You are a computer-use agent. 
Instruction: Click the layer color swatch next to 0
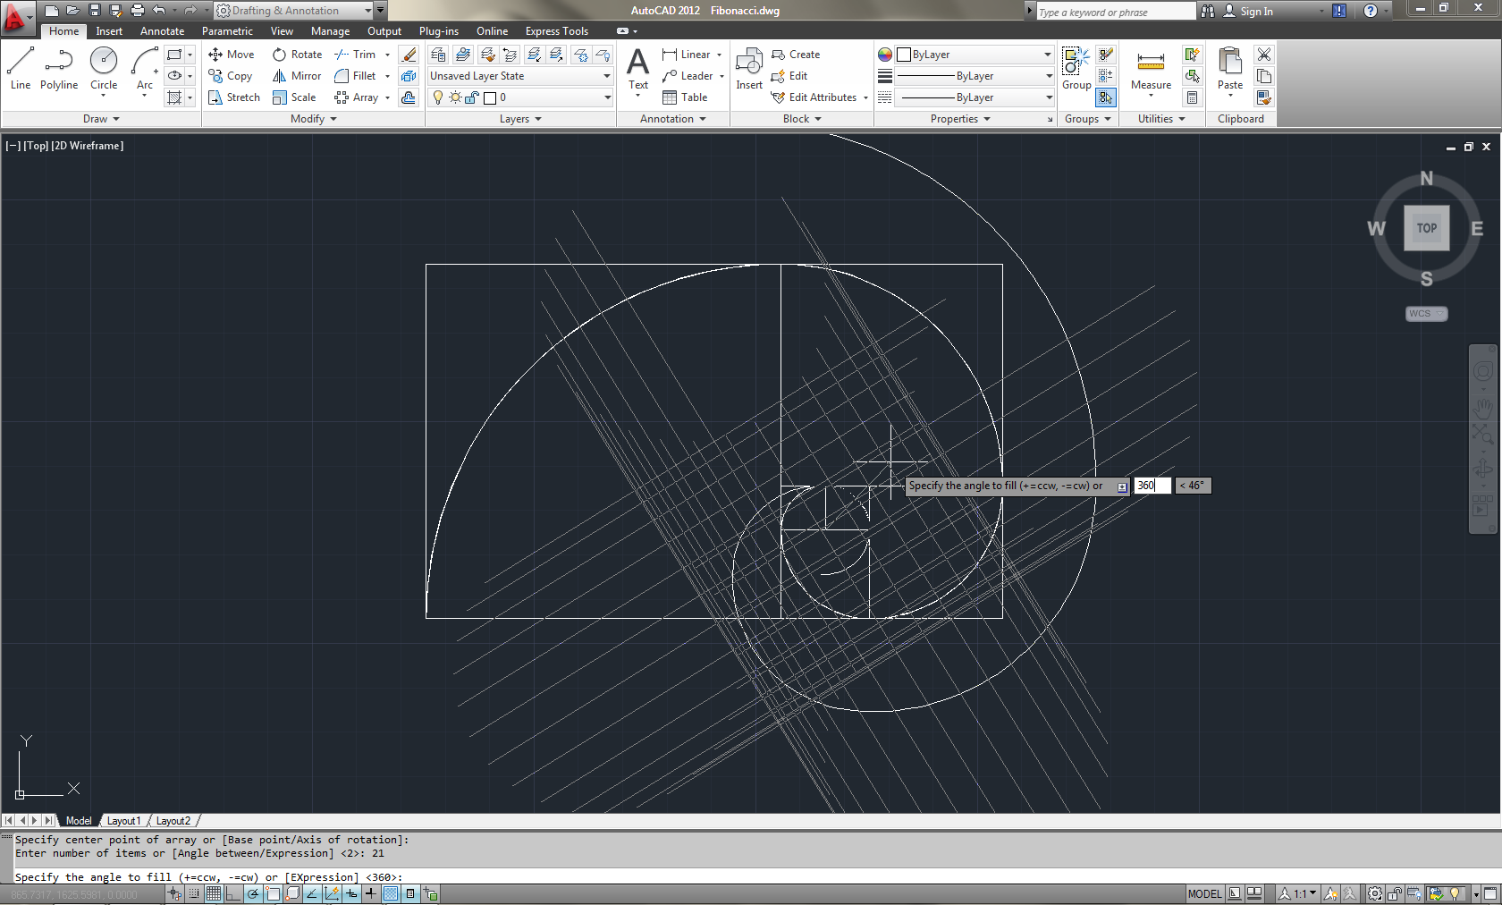(x=488, y=98)
